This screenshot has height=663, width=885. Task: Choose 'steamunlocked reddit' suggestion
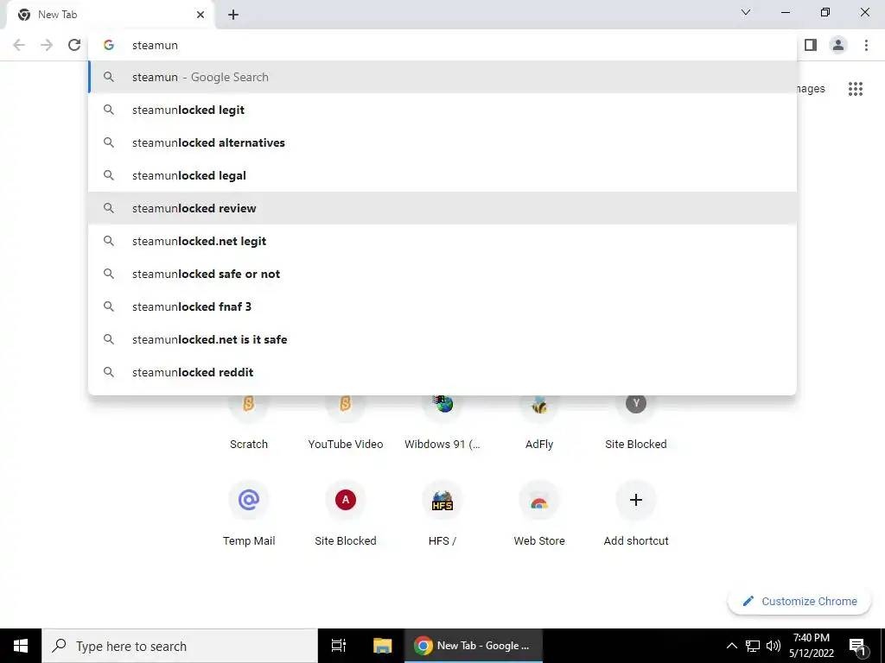[x=442, y=372]
